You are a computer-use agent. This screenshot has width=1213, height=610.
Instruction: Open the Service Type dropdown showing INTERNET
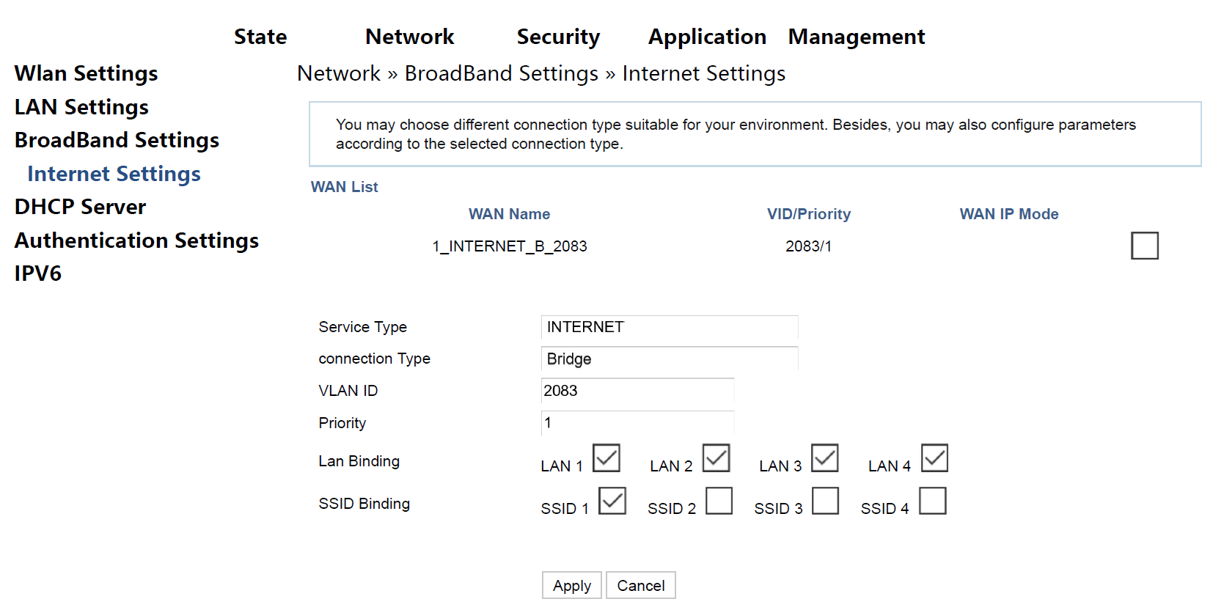[x=670, y=327]
